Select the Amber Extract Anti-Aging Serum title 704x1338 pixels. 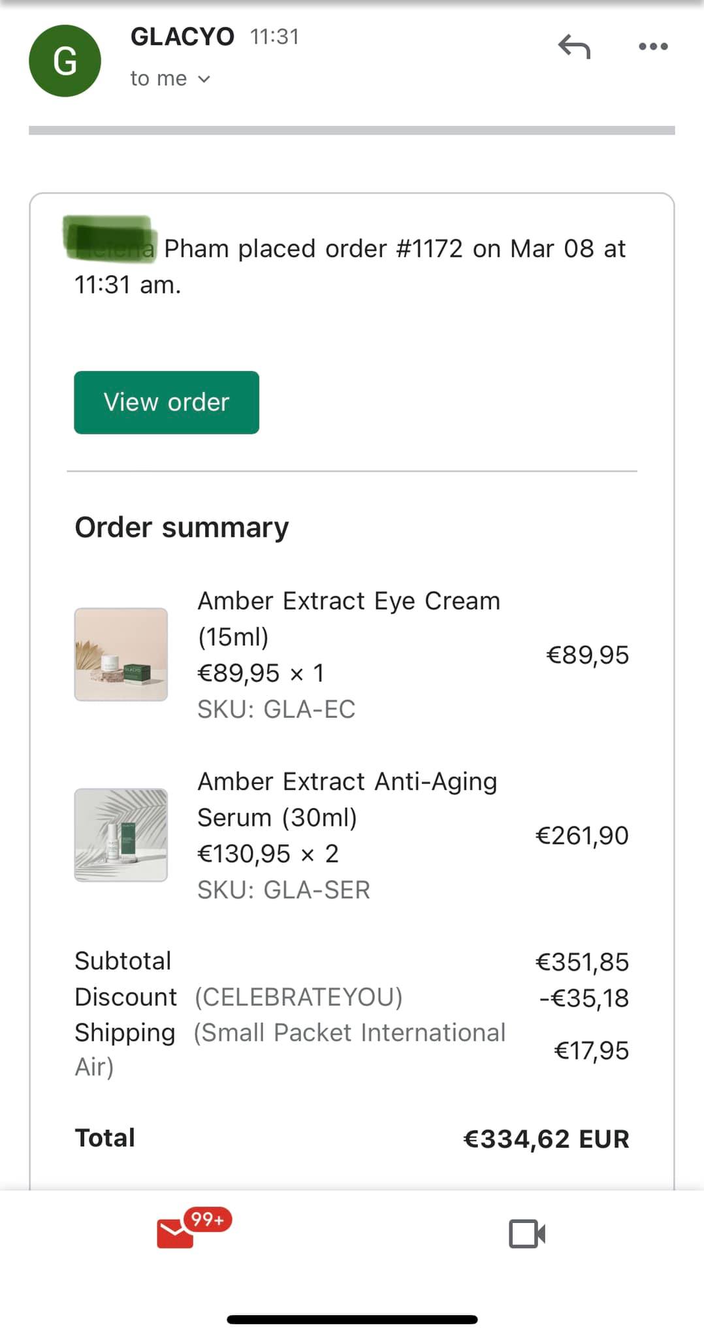347,799
